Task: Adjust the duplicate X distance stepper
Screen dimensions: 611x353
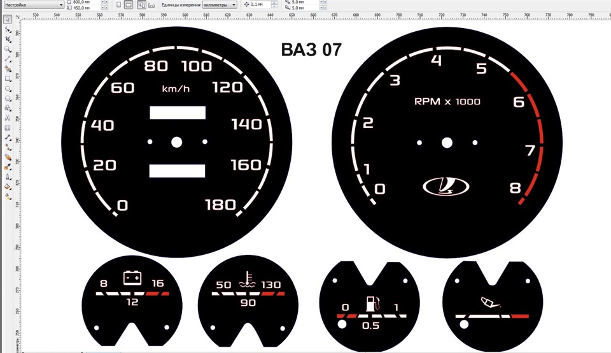Action: click(323, 2)
